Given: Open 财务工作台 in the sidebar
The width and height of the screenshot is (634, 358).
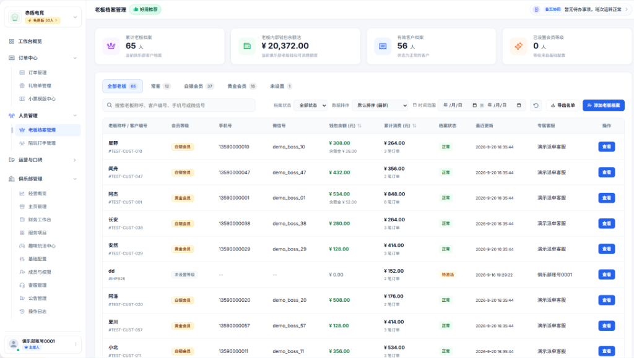Looking at the screenshot, I should 40,219.
